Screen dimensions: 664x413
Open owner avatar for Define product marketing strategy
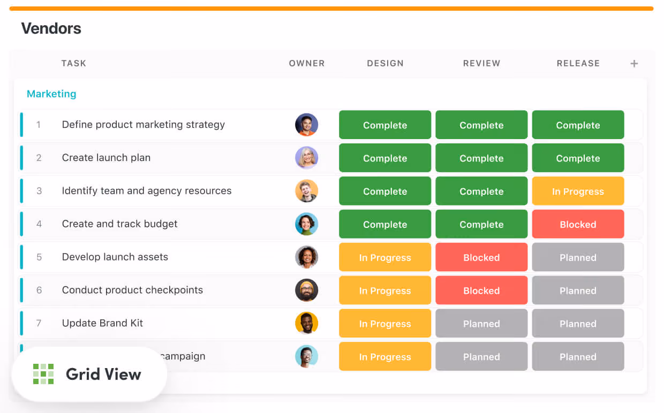point(307,125)
